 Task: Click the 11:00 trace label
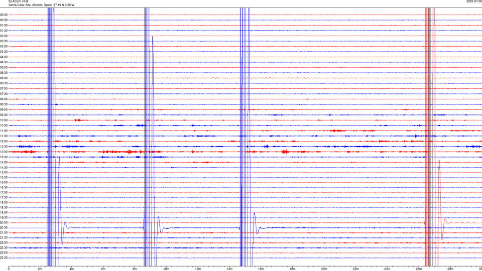(4, 130)
